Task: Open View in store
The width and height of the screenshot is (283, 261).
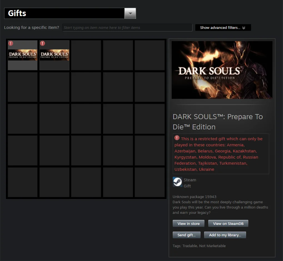Action: tap(188, 224)
